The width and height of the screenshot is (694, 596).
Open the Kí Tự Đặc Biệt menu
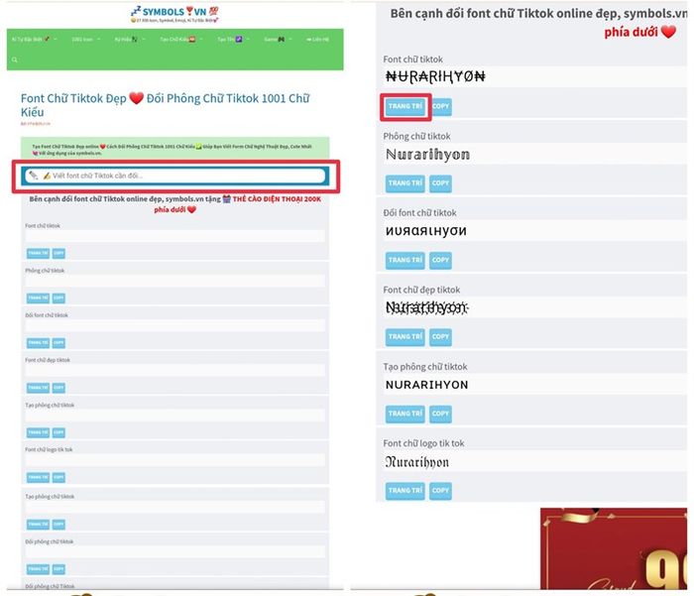click(31, 40)
